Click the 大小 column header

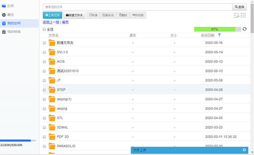173,35
